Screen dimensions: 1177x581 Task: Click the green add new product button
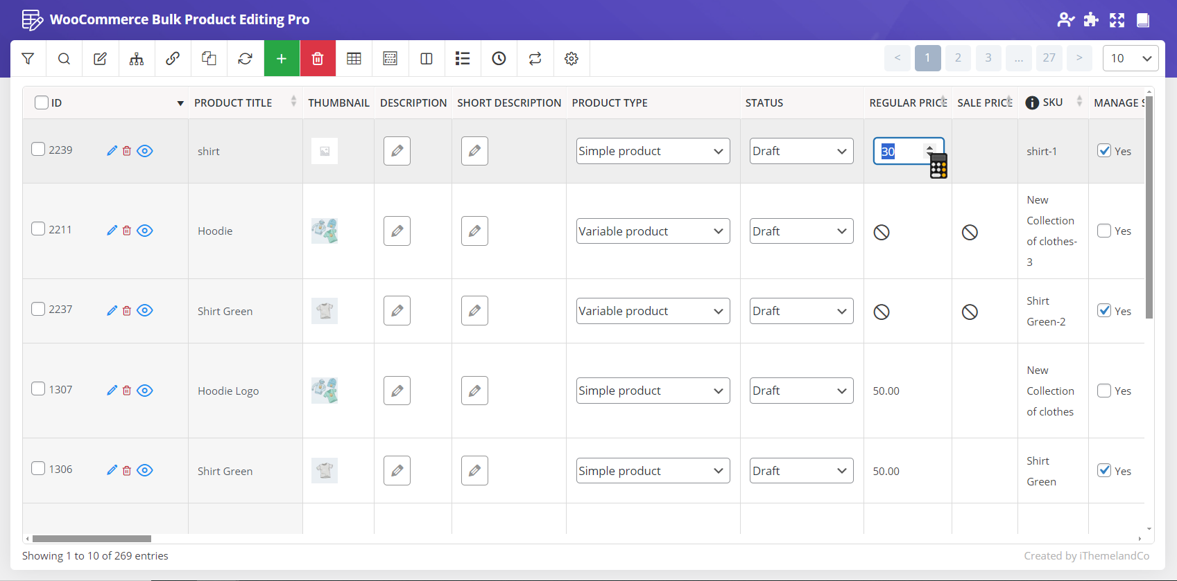pos(282,59)
